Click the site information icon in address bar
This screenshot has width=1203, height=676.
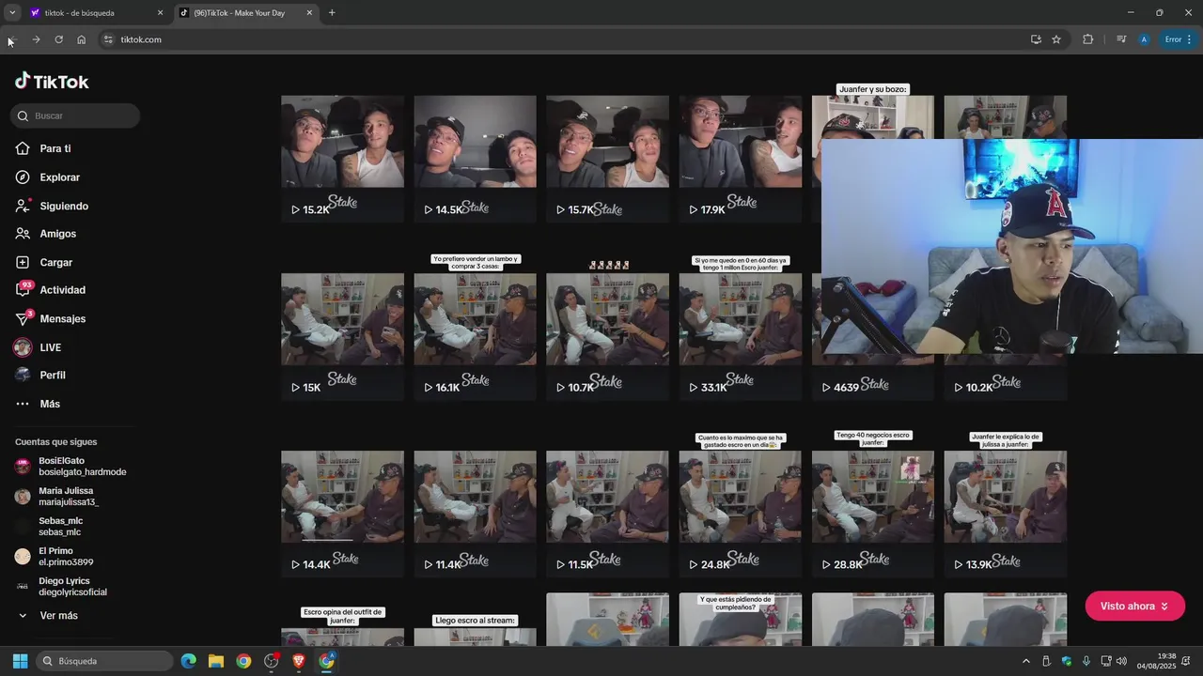pos(108,39)
